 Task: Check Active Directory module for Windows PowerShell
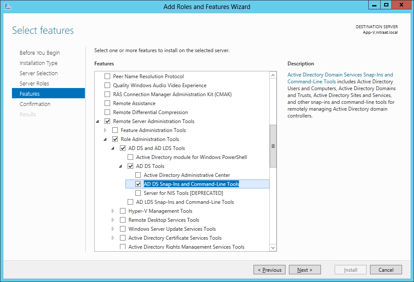[x=130, y=157]
